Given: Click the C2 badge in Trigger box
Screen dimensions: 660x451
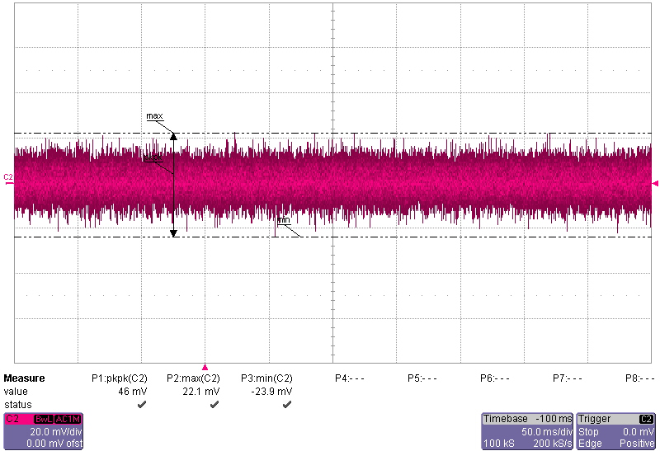Looking at the screenshot, I should (646, 419).
